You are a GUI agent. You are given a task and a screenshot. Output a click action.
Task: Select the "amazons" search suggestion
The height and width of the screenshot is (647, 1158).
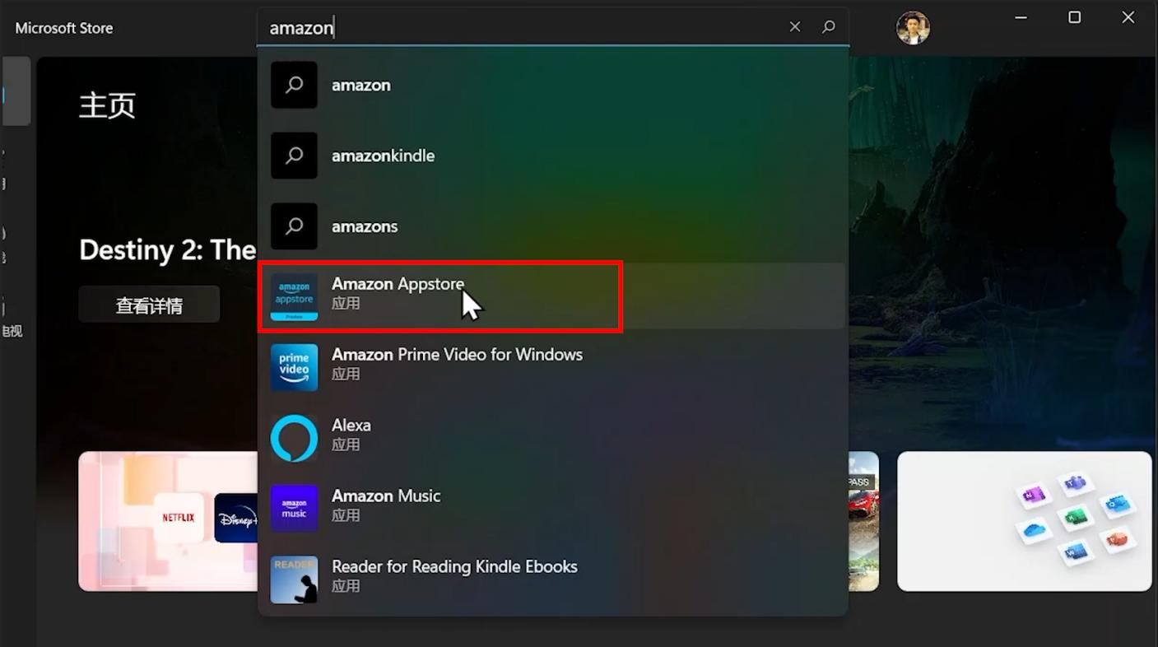(x=365, y=226)
